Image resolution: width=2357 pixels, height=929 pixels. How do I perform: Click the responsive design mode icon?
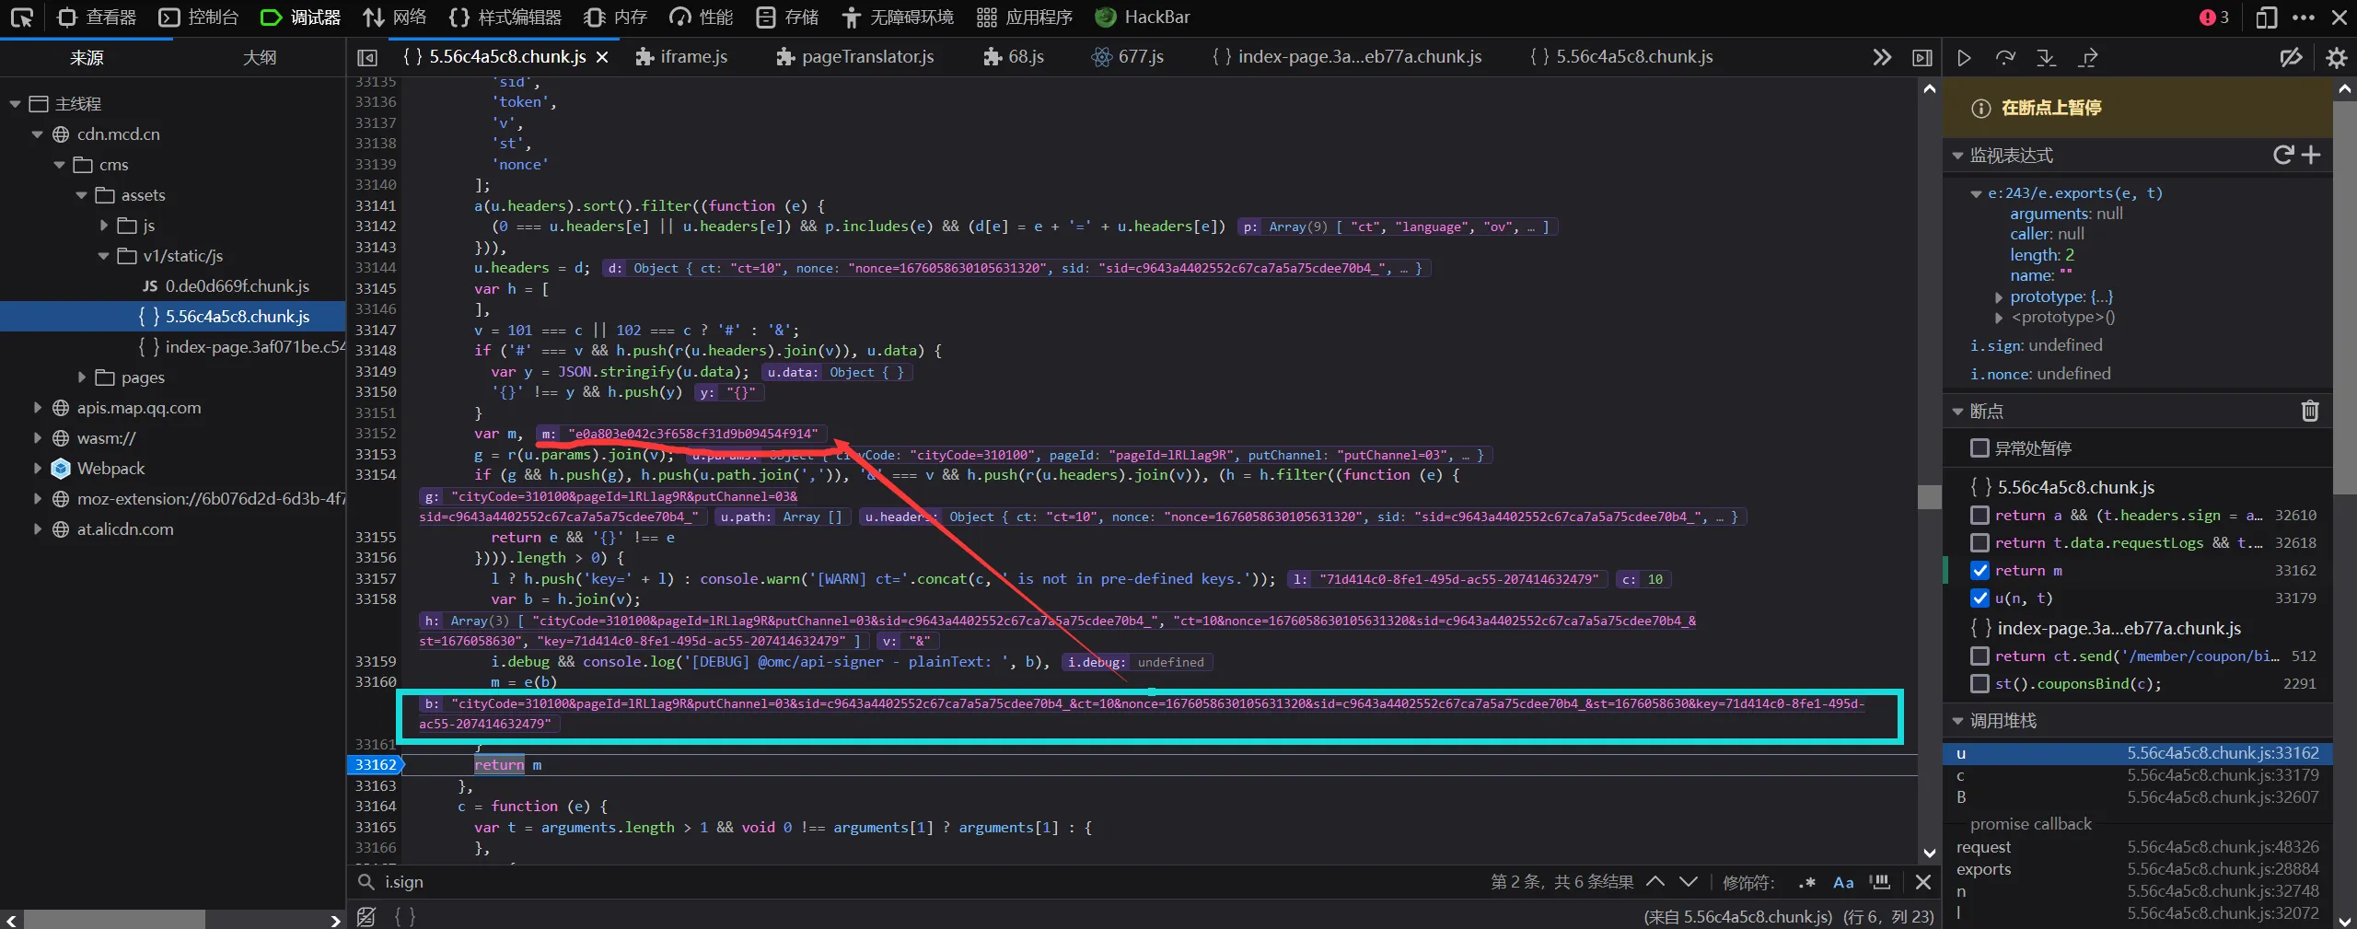tap(2266, 17)
